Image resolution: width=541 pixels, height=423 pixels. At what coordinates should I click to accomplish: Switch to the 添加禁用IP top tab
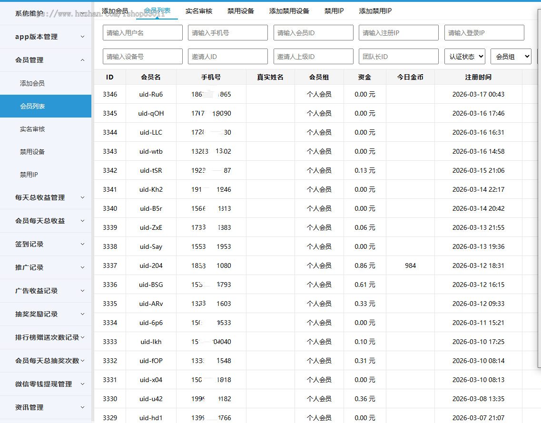click(x=375, y=11)
